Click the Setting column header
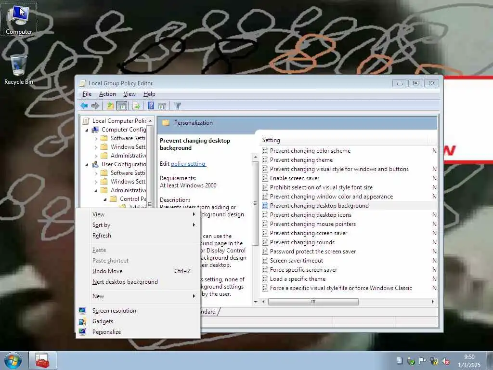 point(344,140)
